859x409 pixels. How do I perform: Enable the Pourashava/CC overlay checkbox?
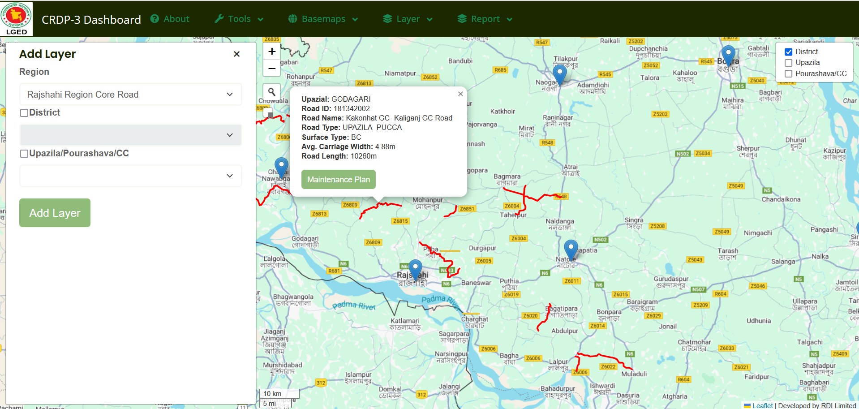tap(789, 74)
